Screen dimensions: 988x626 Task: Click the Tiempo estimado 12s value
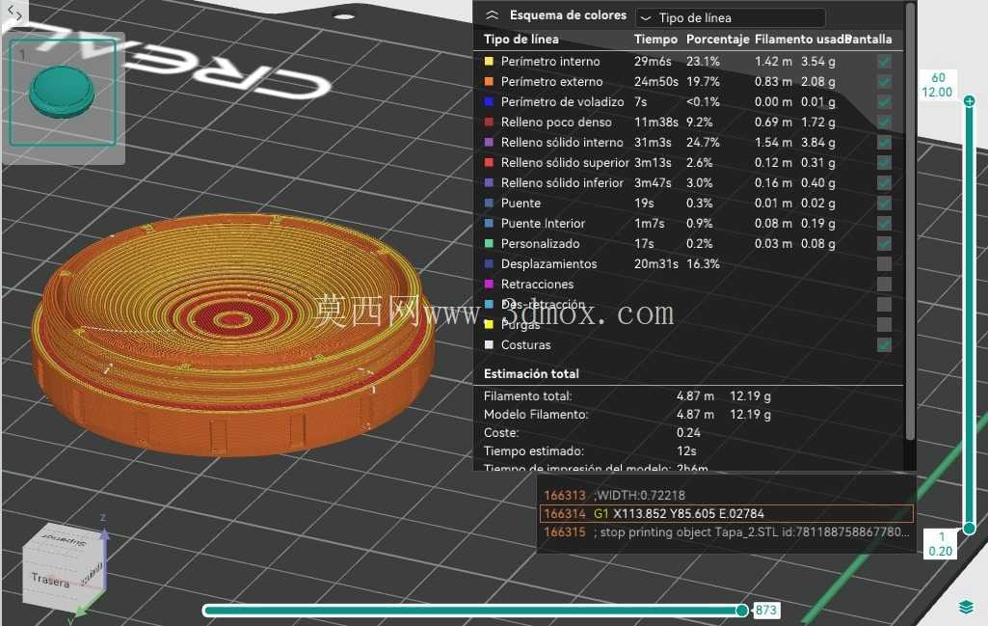pyautogui.click(x=686, y=450)
